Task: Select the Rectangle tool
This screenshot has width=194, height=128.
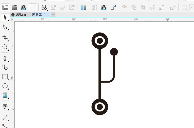Action: 5,77
